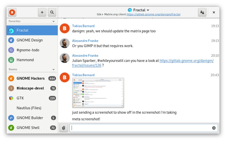
Task: Click the user avatar button in the header
Action: 12,12
